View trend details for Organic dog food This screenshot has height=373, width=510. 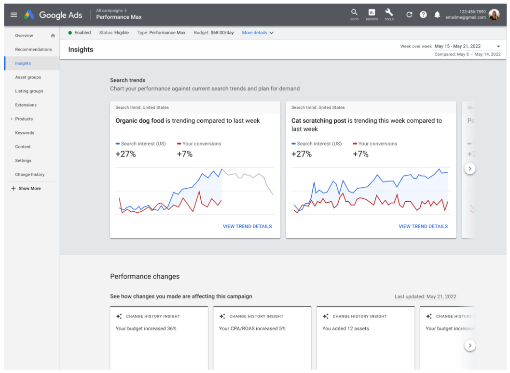coord(247,226)
